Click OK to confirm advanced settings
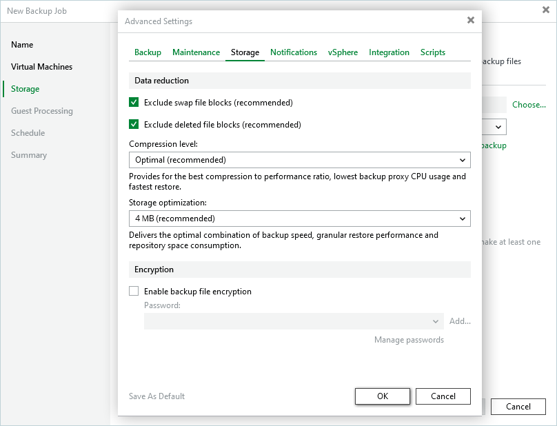 [x=383, y=396]
